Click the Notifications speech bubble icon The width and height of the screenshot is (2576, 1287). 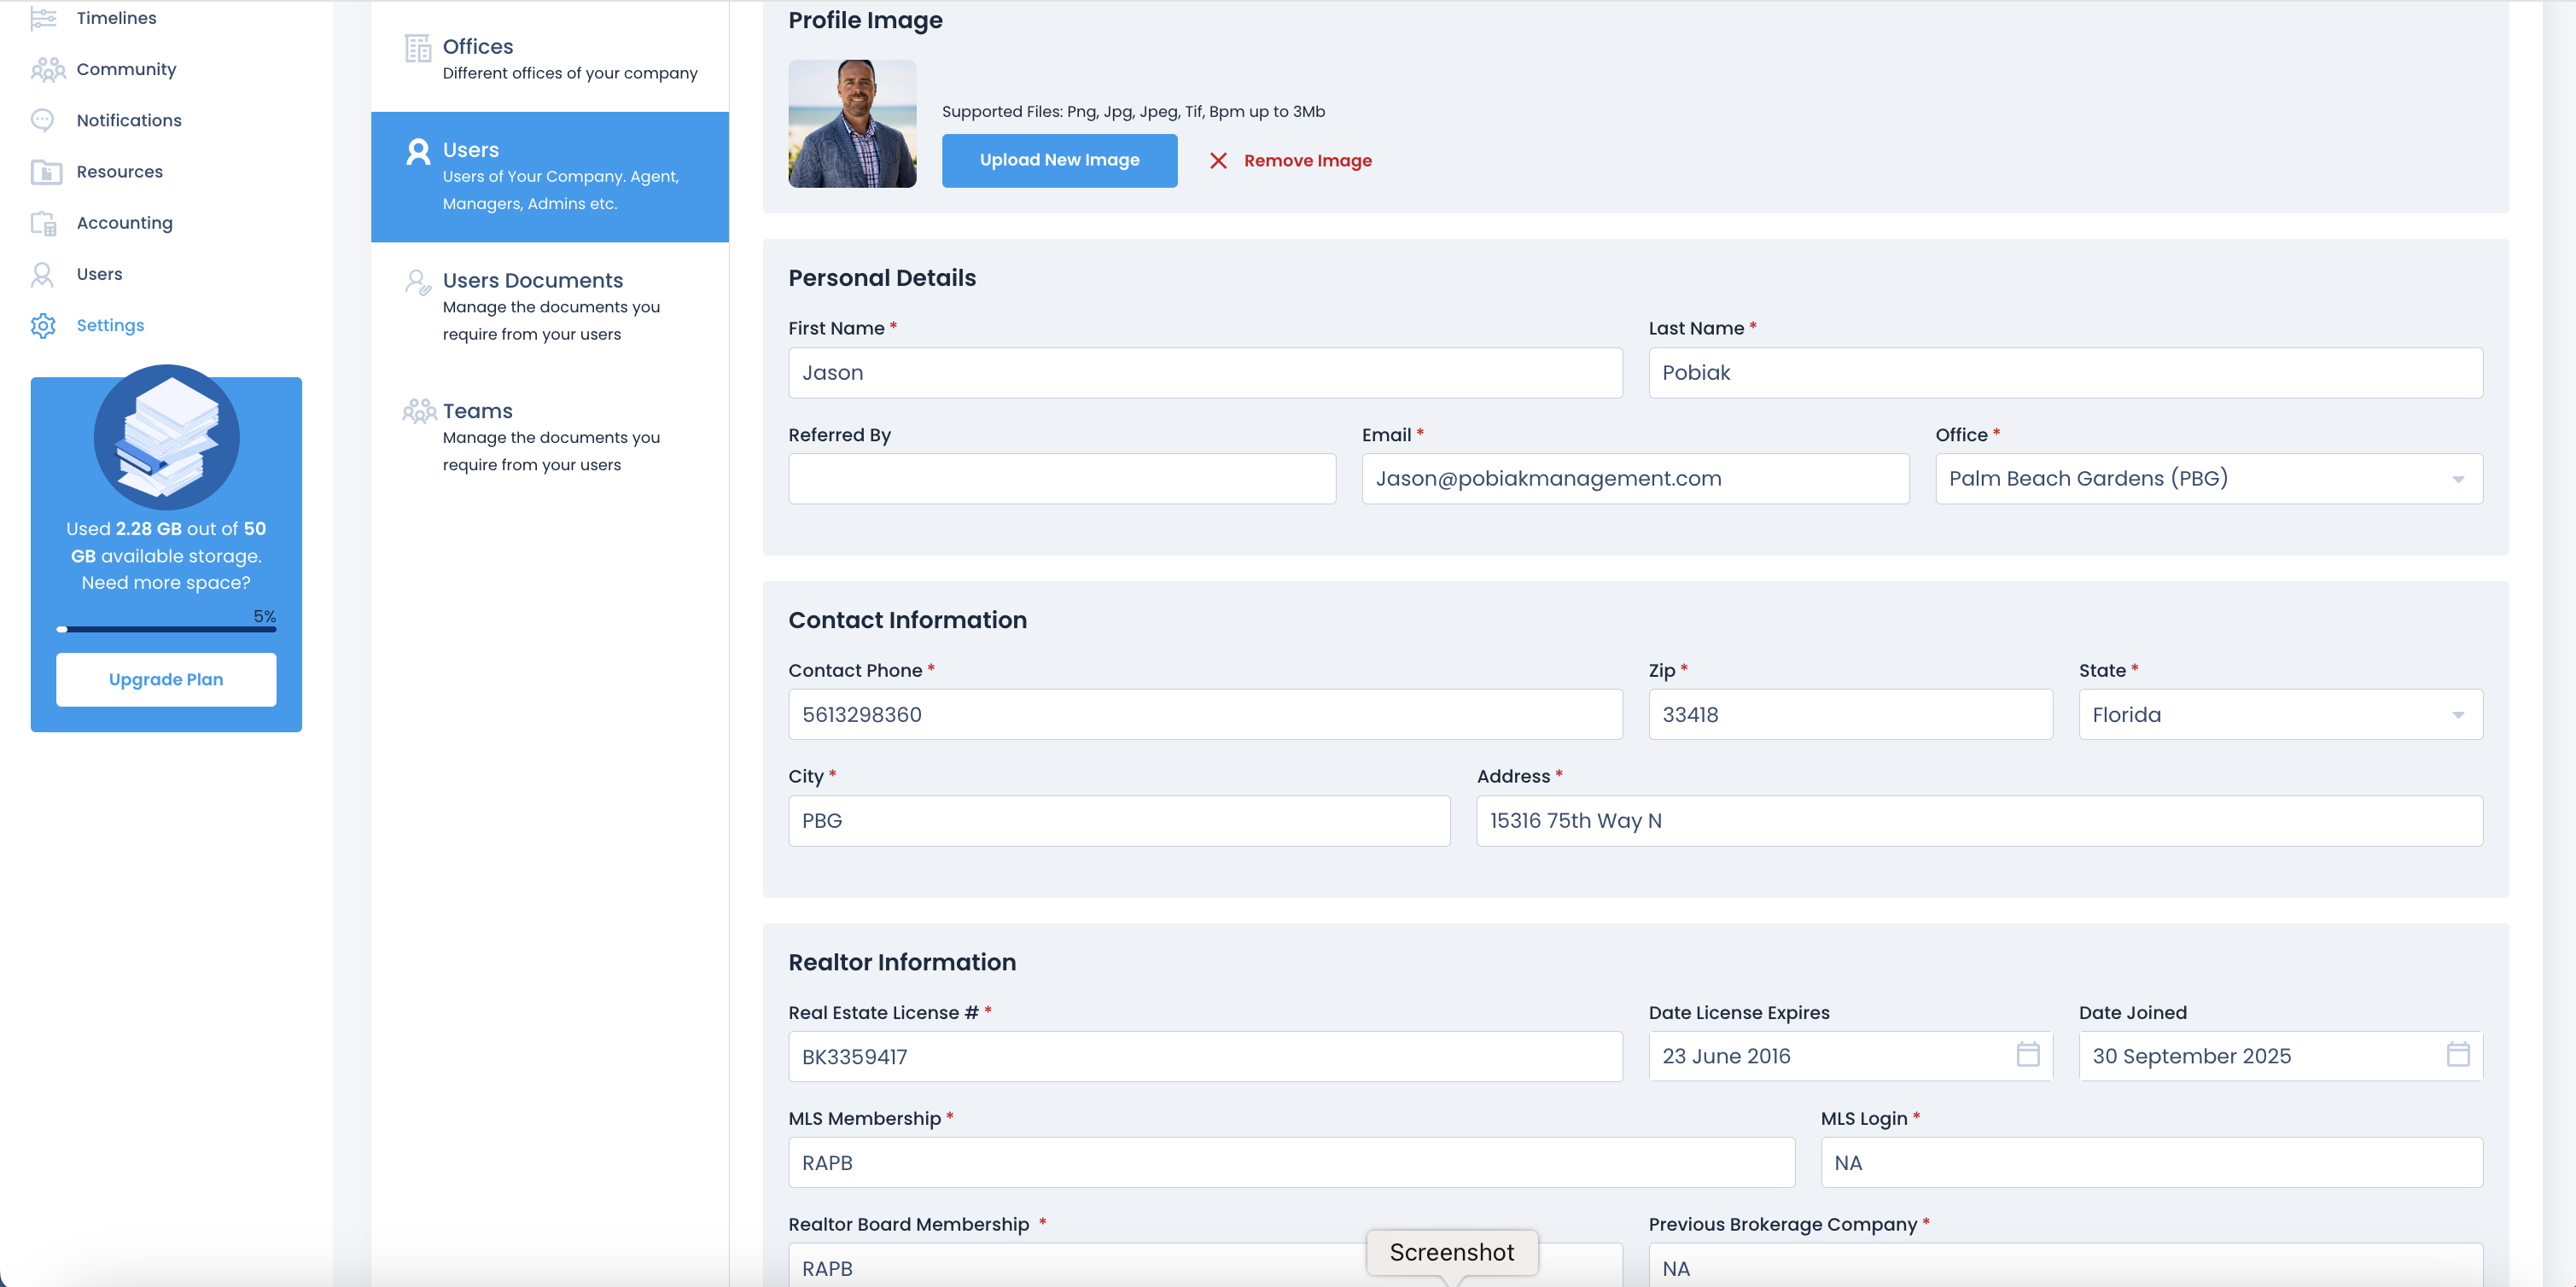coord(42,120)
